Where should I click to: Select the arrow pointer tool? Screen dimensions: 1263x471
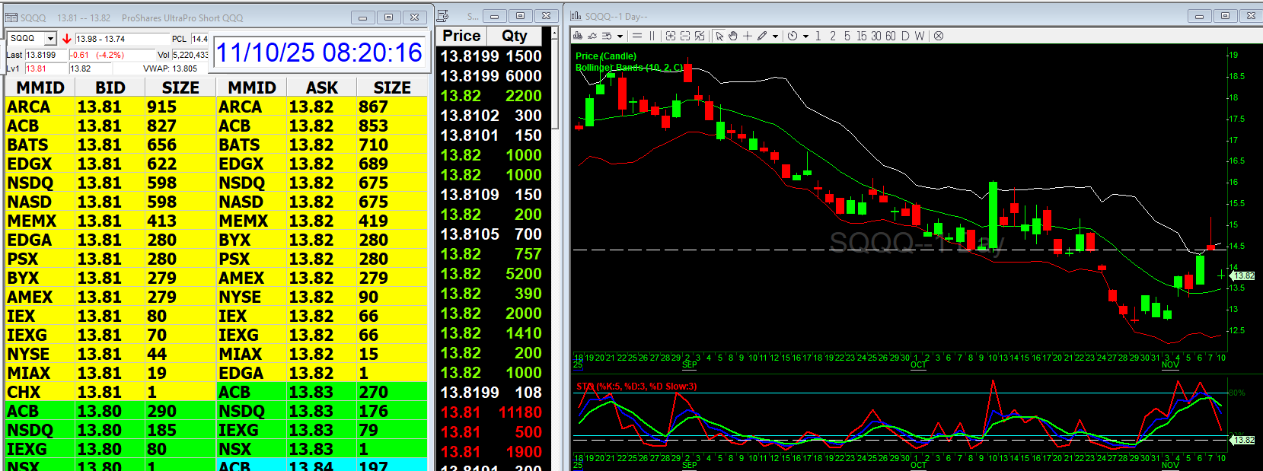719,36
